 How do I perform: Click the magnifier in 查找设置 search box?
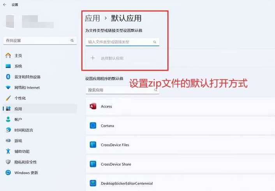click(x=72, y=41)
